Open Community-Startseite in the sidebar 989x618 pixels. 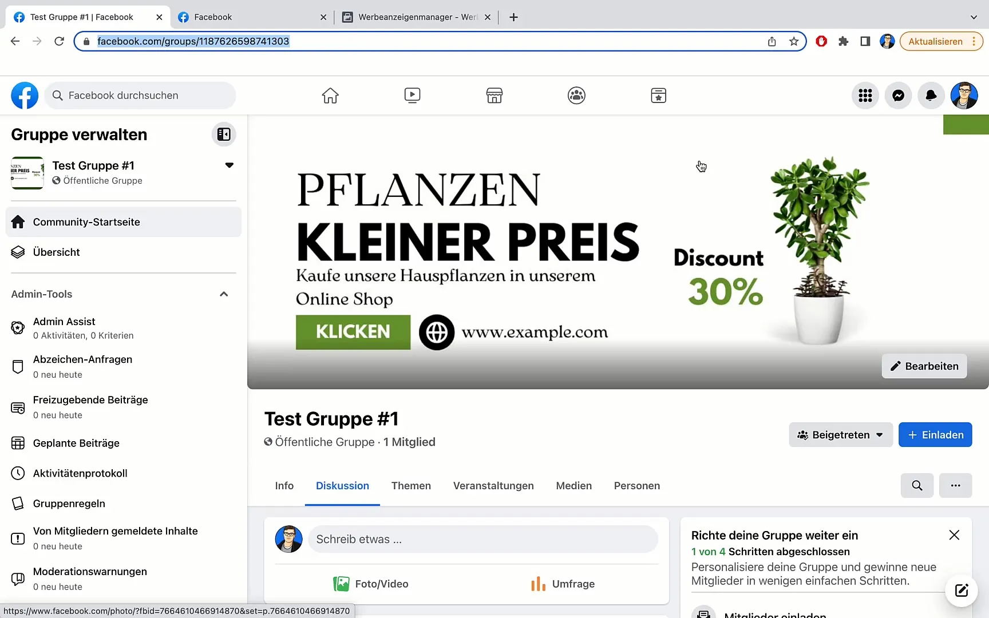(x=123, y=222)
